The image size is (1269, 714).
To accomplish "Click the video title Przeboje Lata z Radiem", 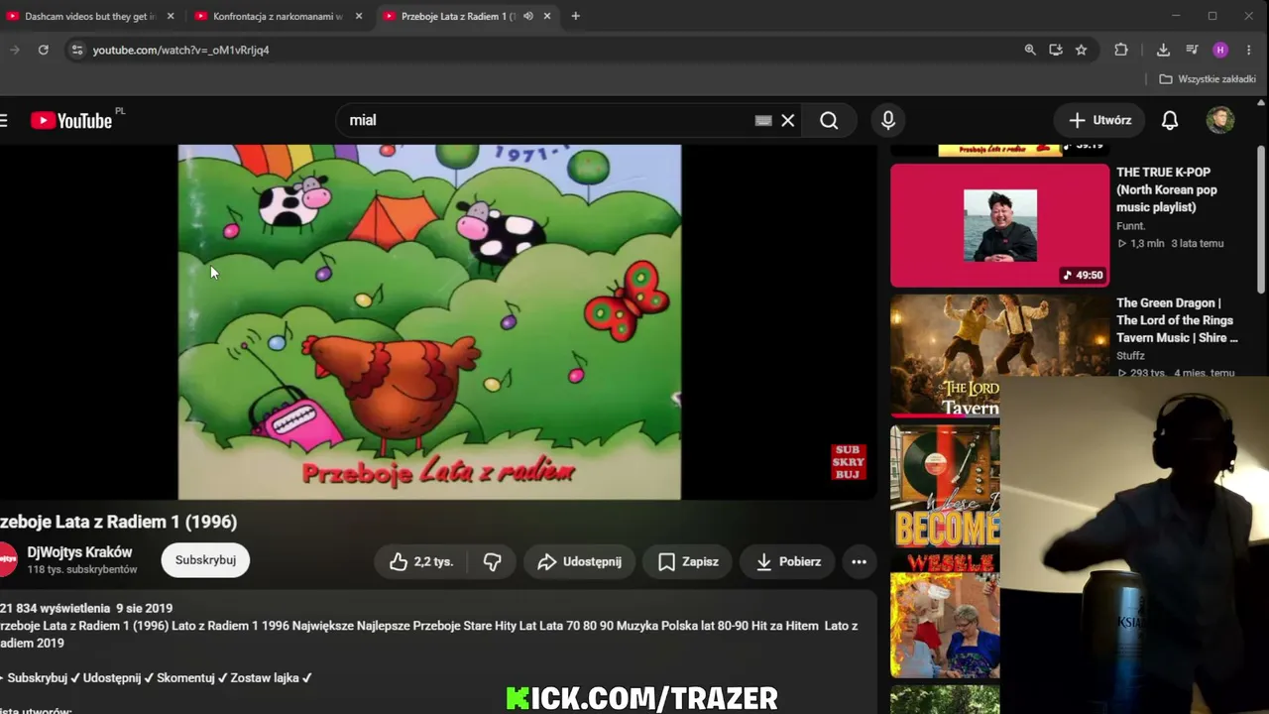I will pos(119,522).
